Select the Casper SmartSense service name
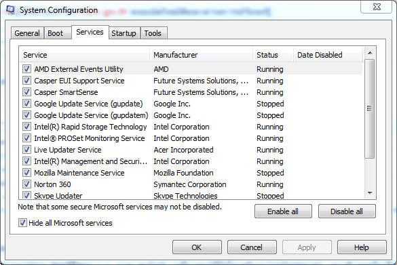The width and height of the screenshot is (397, 265). click(66, 92)
